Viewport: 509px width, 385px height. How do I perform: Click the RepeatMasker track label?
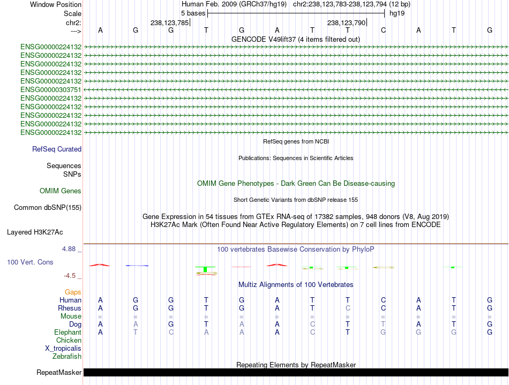coord(59,372)
